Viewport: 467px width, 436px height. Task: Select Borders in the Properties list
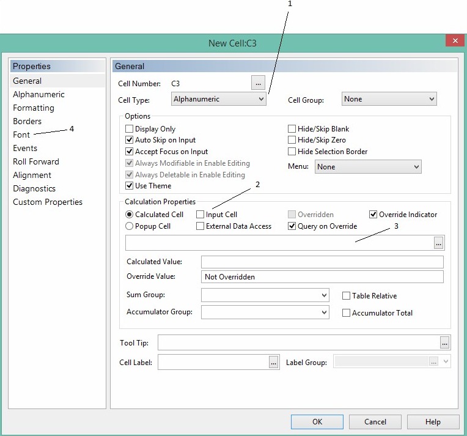(x=28, y=121)
